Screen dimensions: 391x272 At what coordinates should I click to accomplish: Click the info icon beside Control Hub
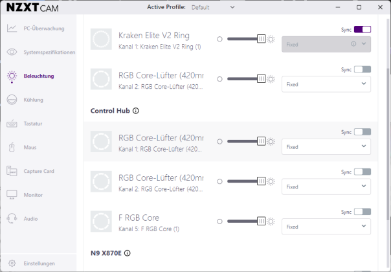136,111
